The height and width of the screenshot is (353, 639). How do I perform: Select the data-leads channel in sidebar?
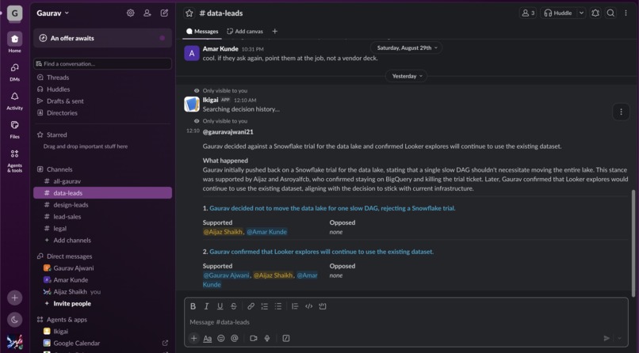click(103, 193)
